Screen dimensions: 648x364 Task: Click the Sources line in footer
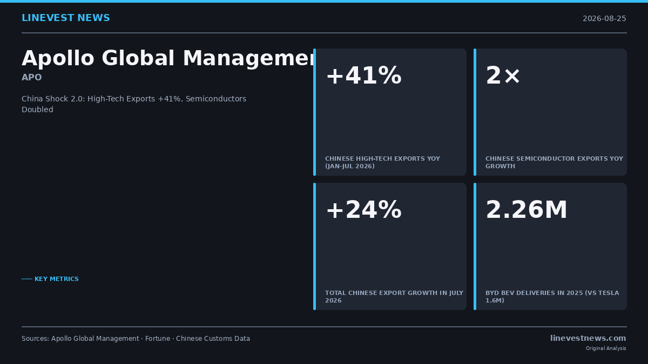136,339
